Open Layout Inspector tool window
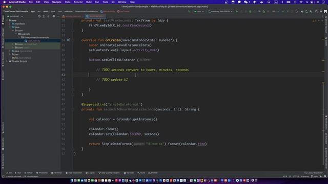The height and width of the screenshot is (184, 328). tap(314, 173)
